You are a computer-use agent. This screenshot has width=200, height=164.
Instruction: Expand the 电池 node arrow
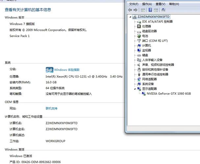coord(135,36)
